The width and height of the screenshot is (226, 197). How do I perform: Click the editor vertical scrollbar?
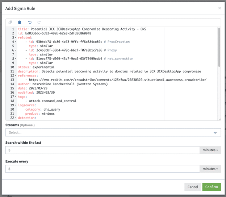[x=219, y=47]
